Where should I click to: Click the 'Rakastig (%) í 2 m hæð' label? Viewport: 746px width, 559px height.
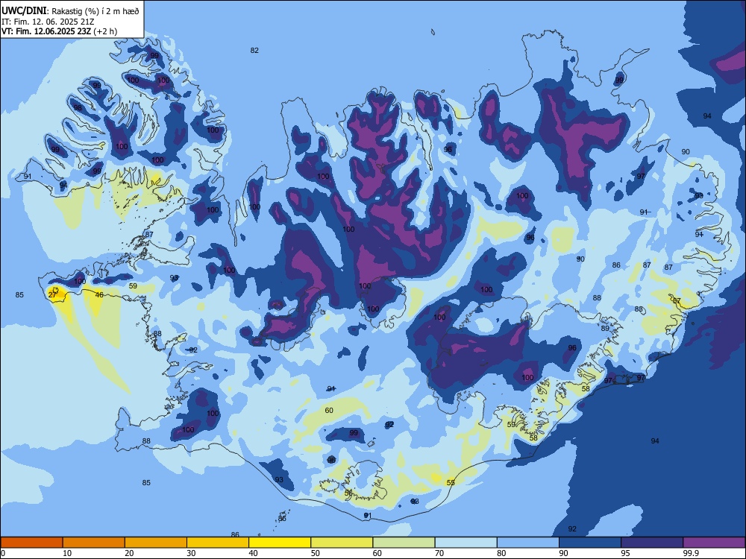pos(95,11)
